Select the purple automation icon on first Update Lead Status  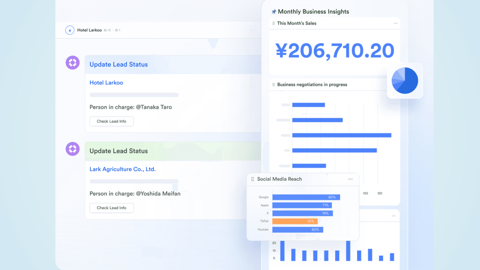(72, 62)
